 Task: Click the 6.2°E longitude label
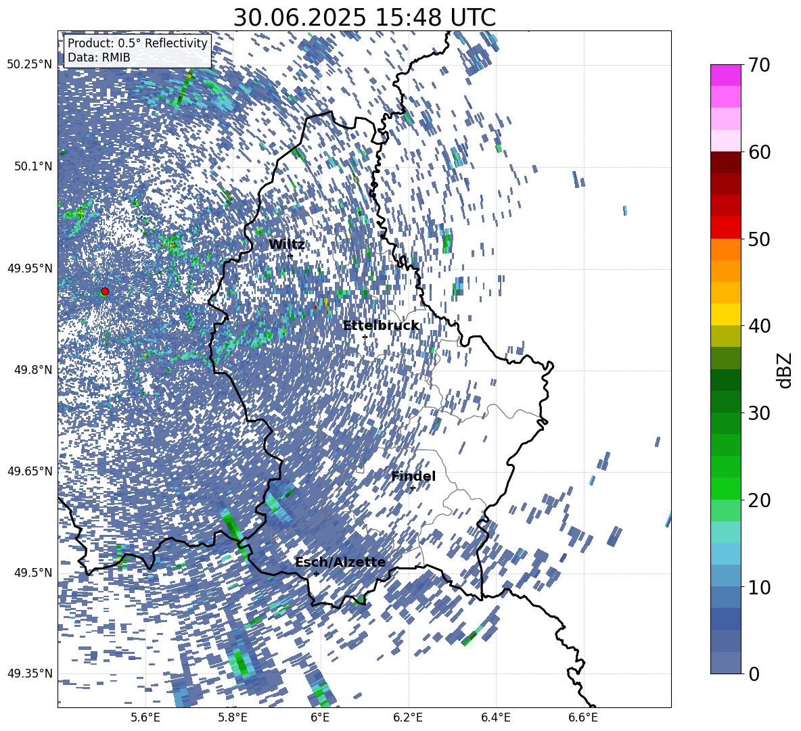click(408, 717)
